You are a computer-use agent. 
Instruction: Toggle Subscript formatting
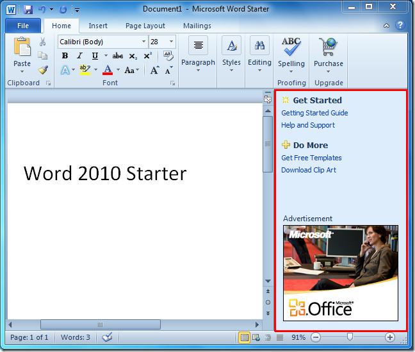coord(133,56)
